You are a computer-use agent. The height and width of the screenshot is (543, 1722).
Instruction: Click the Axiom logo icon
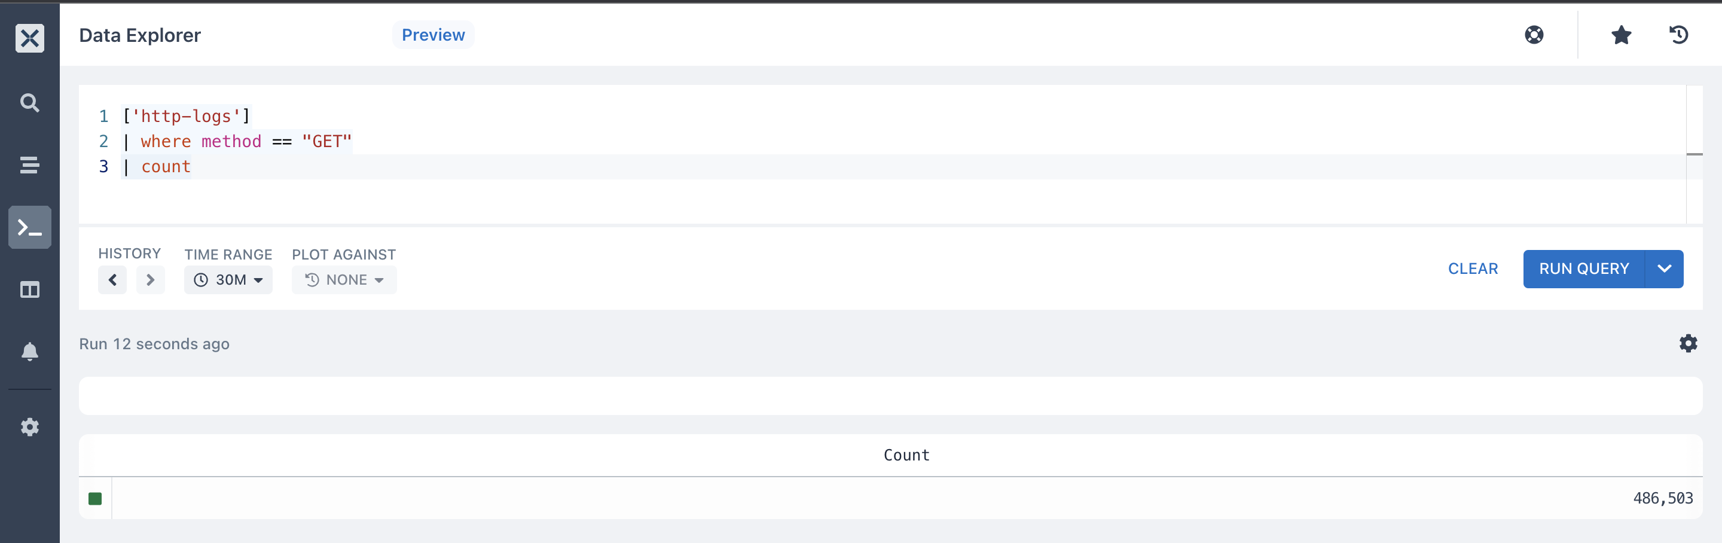pyautogui.click(x=29, y=38)
